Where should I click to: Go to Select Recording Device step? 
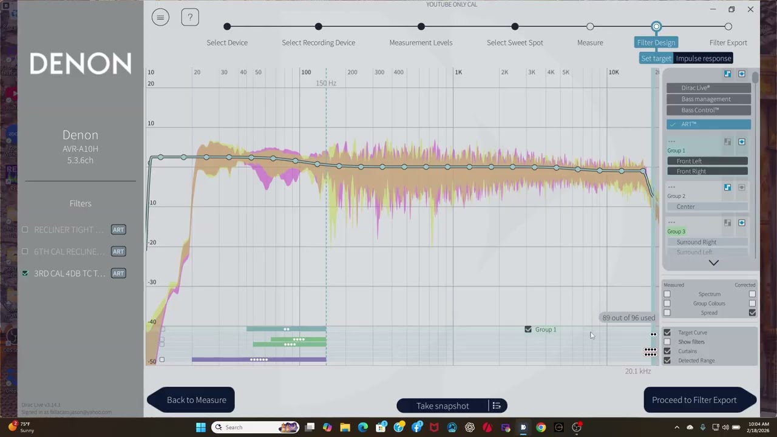[x=319, y=27]
